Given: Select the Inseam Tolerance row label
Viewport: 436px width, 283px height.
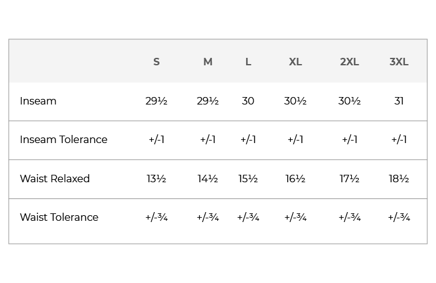Looking at the screenshot, I should (64, 139).
